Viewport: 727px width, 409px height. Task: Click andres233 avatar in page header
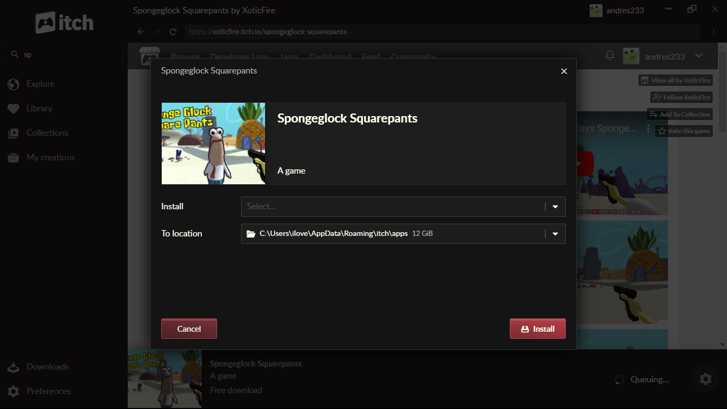[x=631, y=56]
